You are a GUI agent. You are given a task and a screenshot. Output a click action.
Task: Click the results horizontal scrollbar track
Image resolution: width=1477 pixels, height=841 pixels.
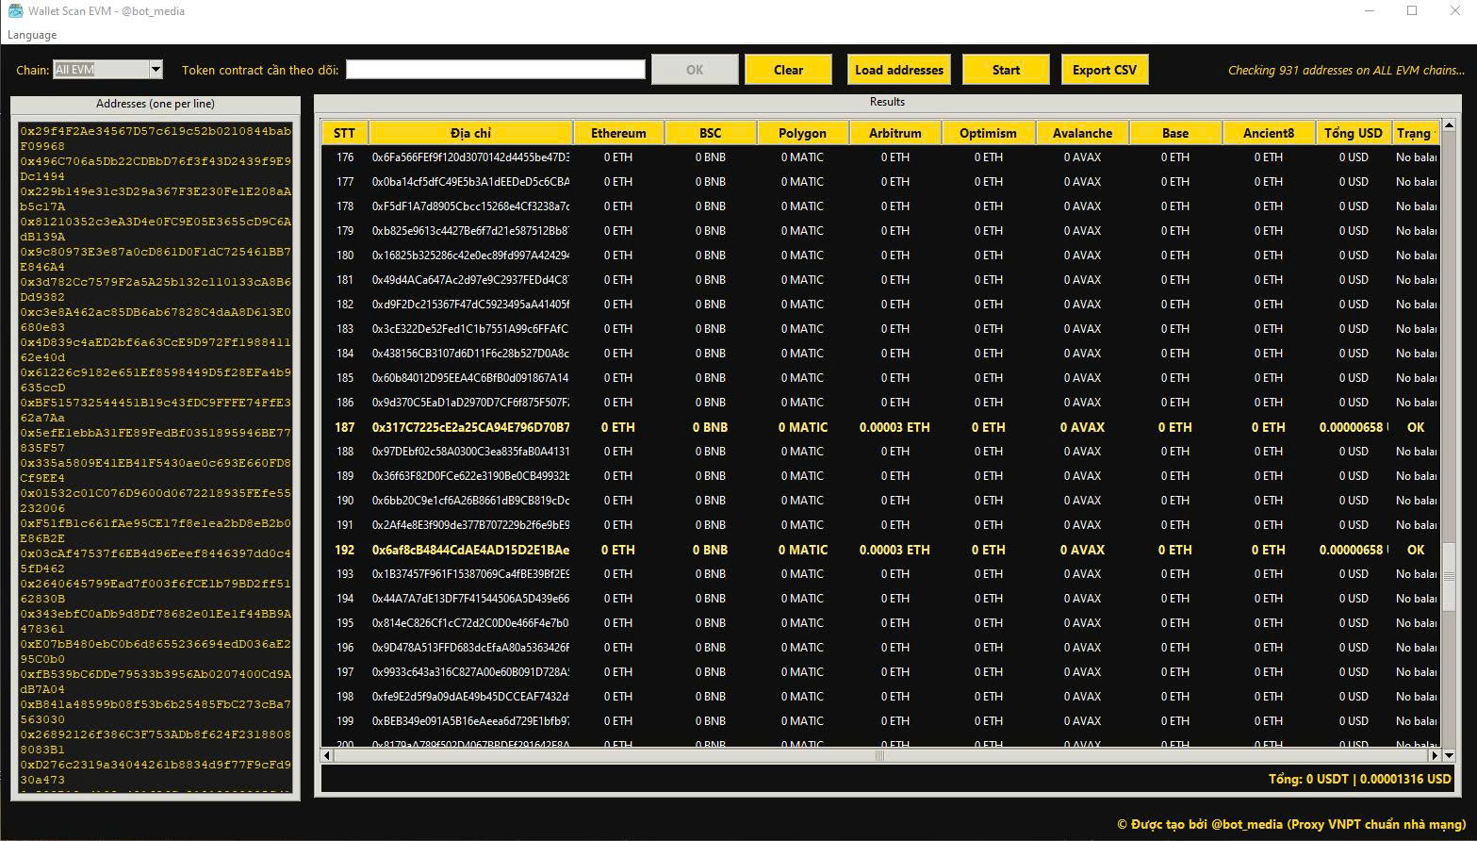tap(881, 755)
